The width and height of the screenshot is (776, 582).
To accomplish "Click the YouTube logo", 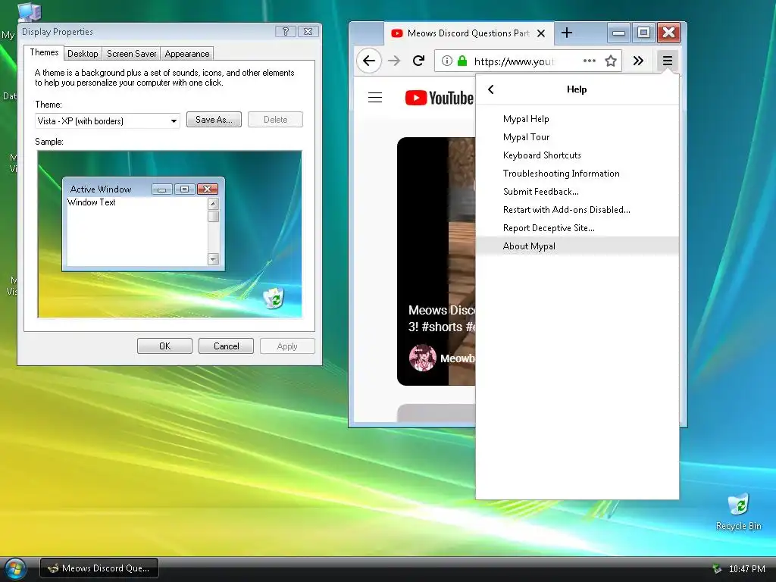I will click(439, 98).
